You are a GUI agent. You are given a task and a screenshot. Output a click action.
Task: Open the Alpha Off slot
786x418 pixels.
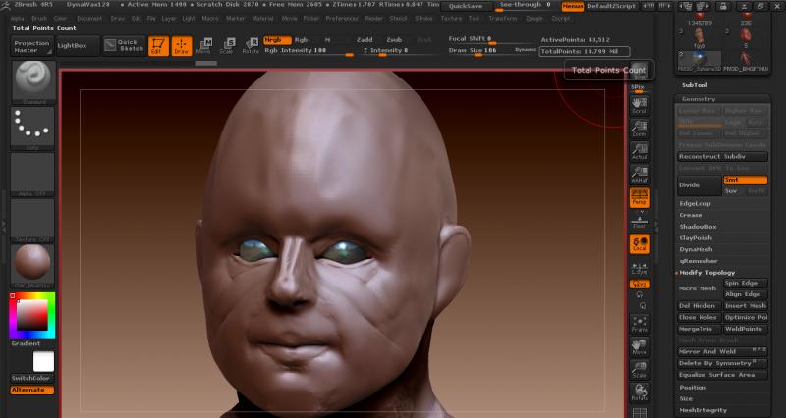pos(32,175)
